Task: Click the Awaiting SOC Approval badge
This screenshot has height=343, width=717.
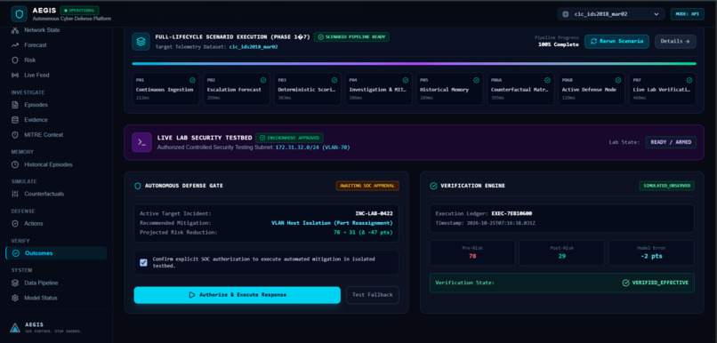Action: 367,186
